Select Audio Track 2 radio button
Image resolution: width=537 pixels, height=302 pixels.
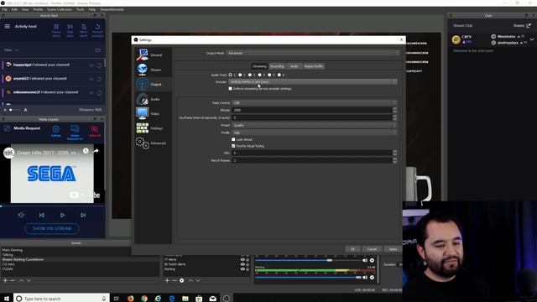[x=240, y=75]
